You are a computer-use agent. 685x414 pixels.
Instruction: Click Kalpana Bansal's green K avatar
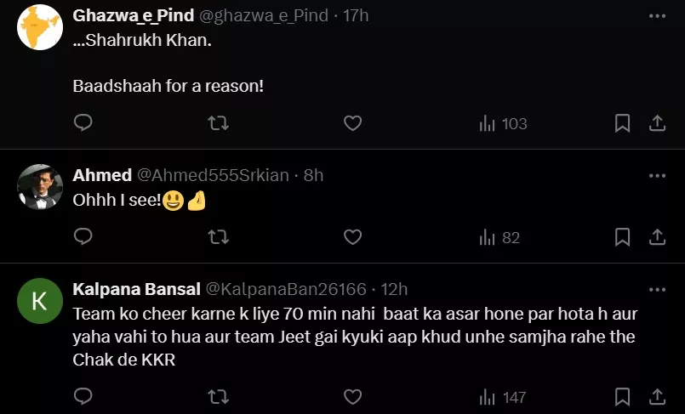coord(40,301)
